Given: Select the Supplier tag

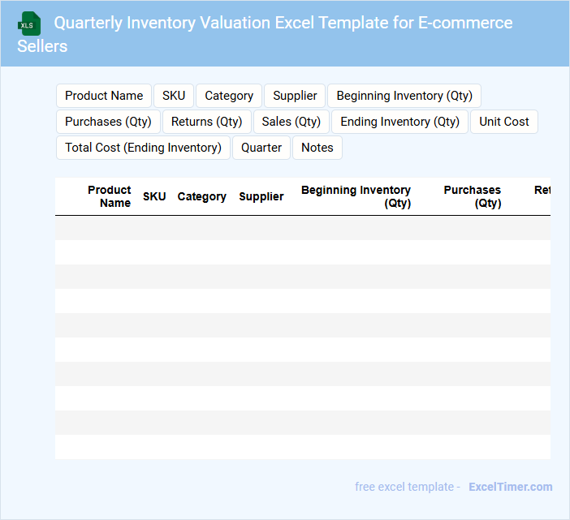Looking at the screenshot, I should point(295,96).
